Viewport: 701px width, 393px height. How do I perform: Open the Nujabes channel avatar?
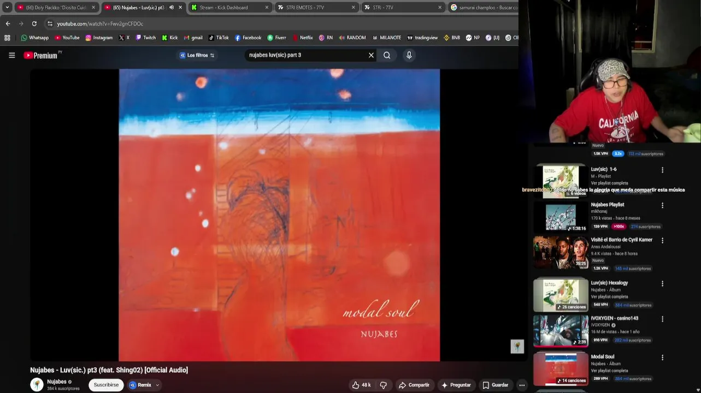(37, 385)
